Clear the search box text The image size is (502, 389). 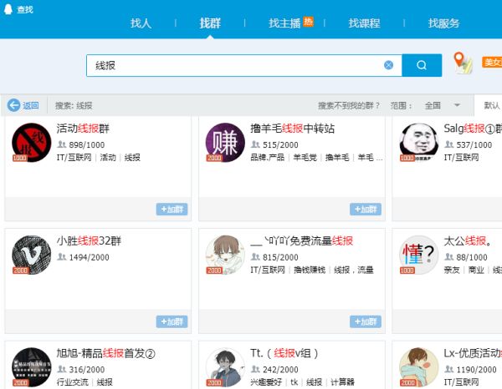tap(388, 65)
